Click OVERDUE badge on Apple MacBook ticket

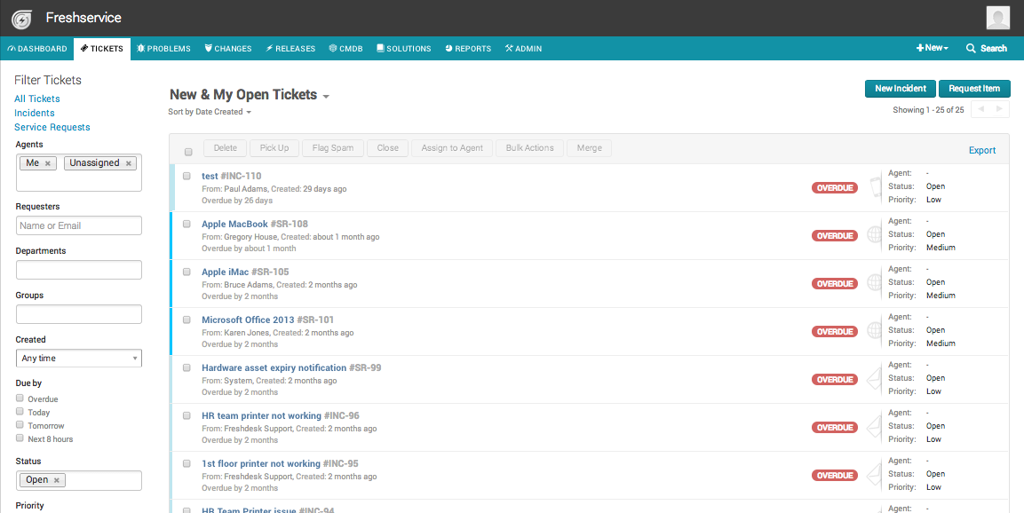835,235
